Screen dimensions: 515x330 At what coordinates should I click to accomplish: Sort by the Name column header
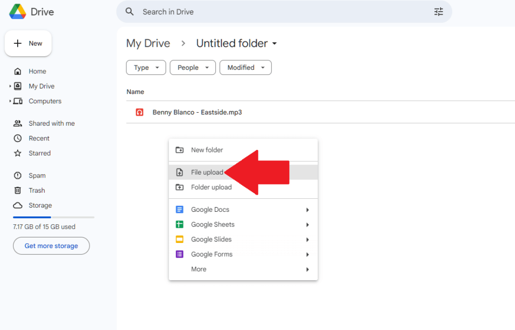(x=135, y=92)
